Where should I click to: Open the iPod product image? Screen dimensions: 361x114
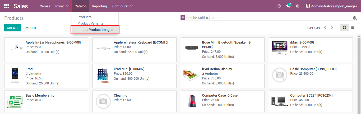[x=15, y=75]
